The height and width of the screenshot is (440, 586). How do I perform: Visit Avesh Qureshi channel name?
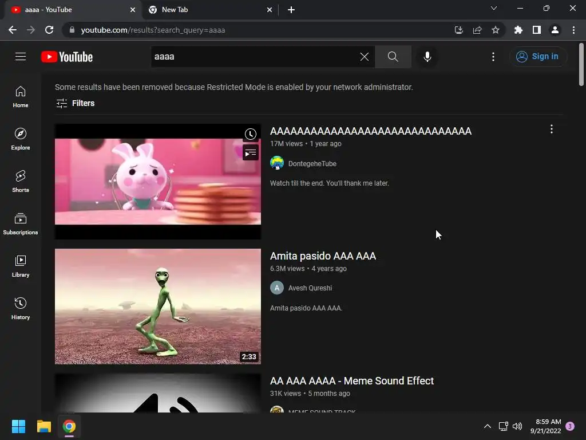(310, 288)
